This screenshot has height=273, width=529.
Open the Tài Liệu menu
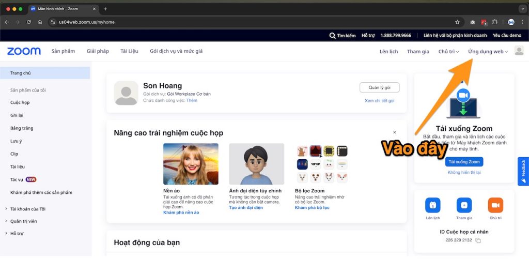tap(129, 51)
